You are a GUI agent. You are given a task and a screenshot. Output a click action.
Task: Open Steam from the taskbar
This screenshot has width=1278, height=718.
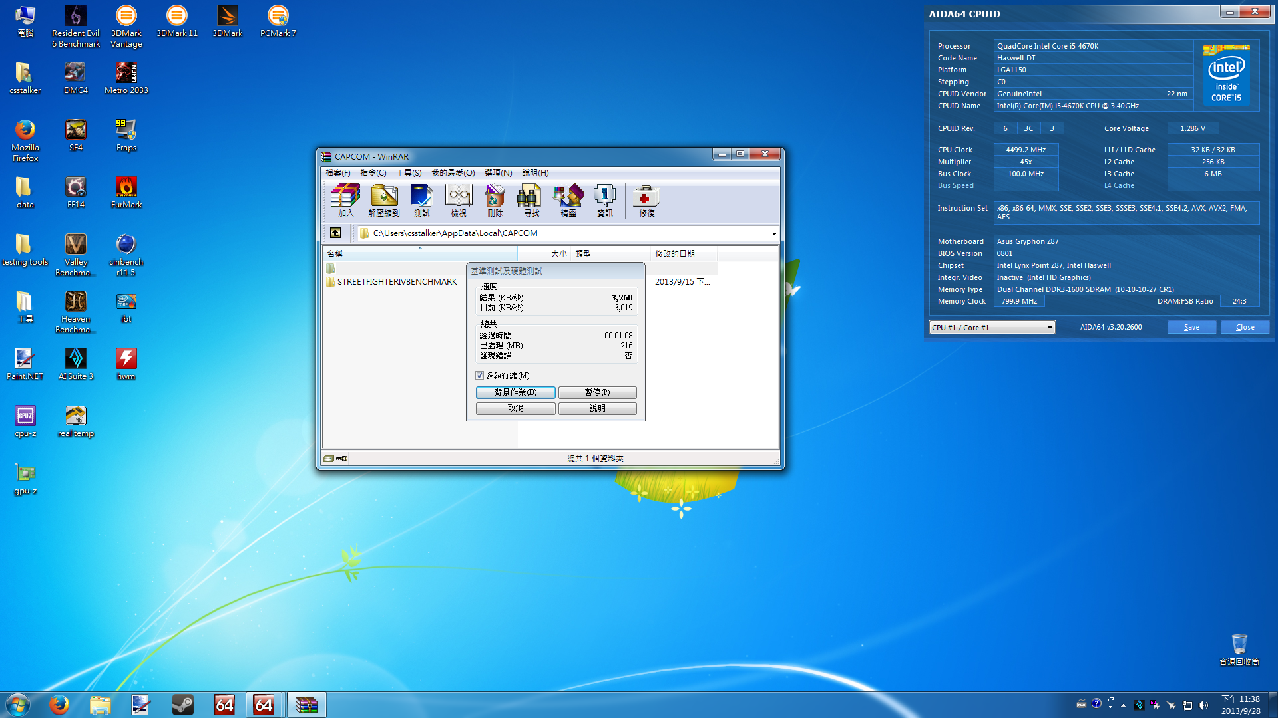click(182, 705)
